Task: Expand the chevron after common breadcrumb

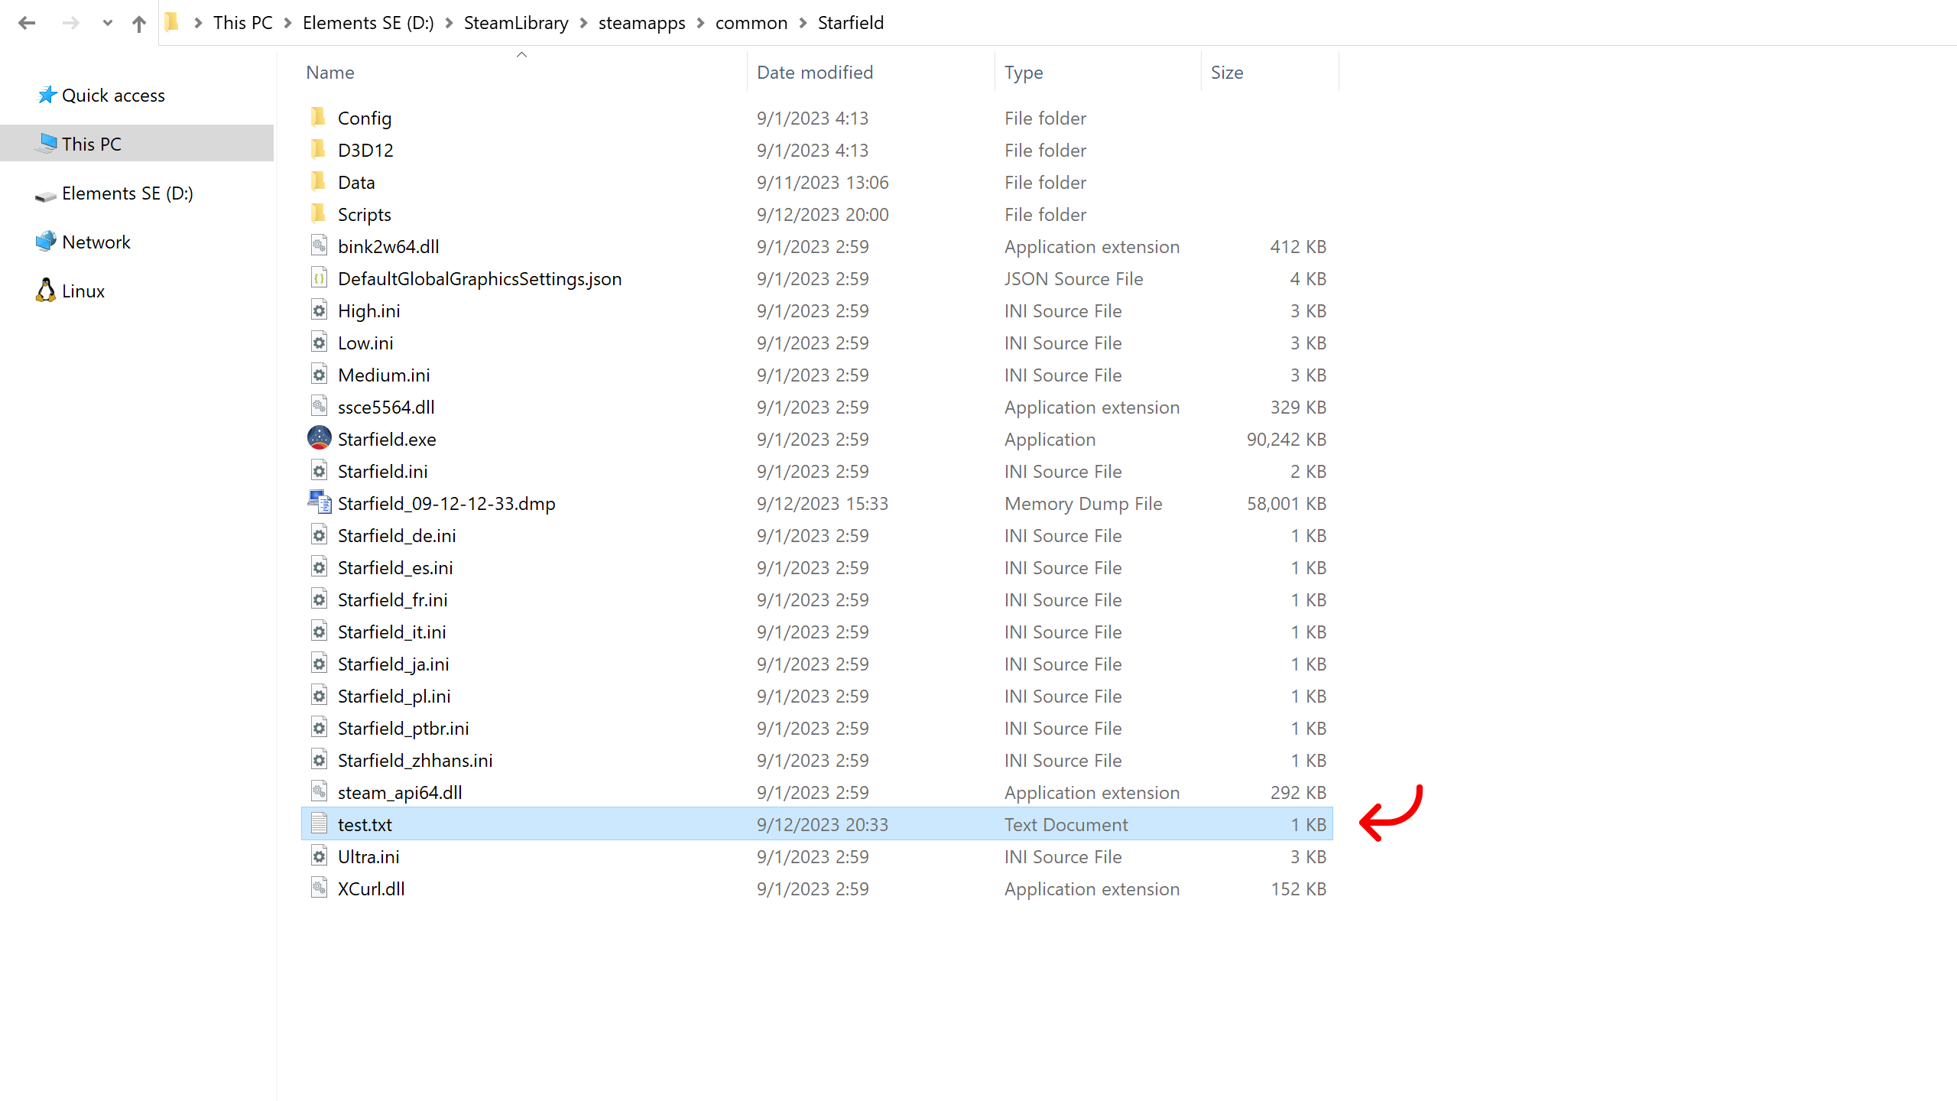Action: (x=803, y=23)
